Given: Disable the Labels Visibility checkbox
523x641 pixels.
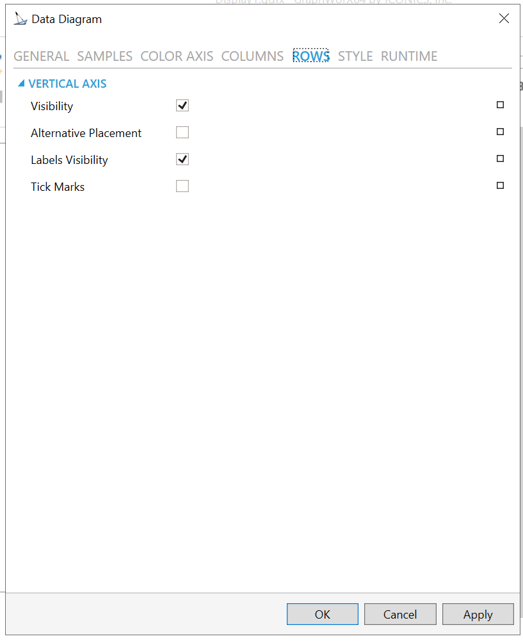Looking at the screenshot, I should pos(182,159).
